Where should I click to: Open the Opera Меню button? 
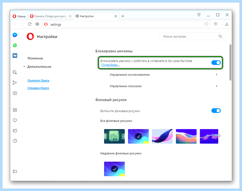pyautogui.click(x=19, y=16)
